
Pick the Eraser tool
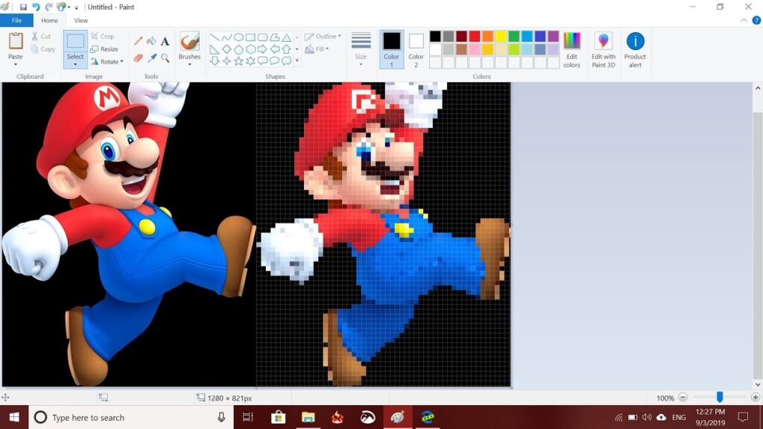tap(138, 58)
